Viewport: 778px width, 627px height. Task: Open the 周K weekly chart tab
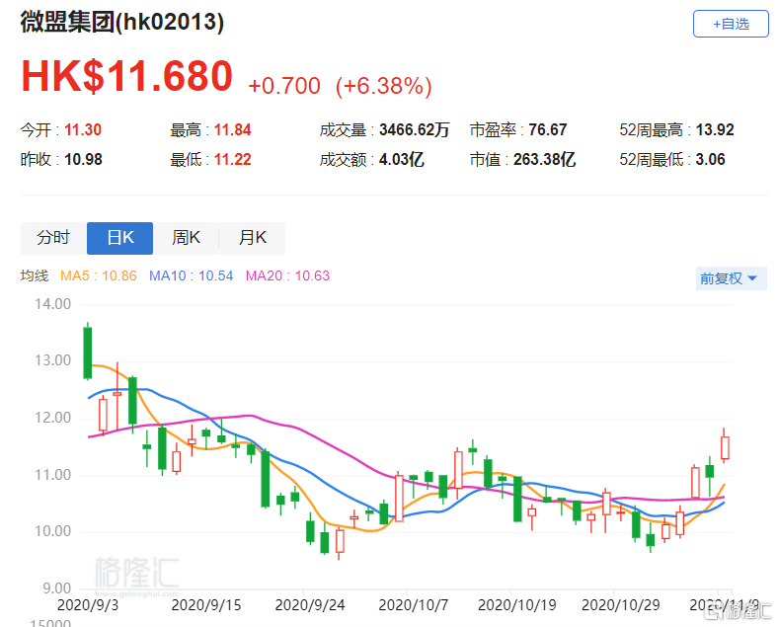(x=186, y=238)
